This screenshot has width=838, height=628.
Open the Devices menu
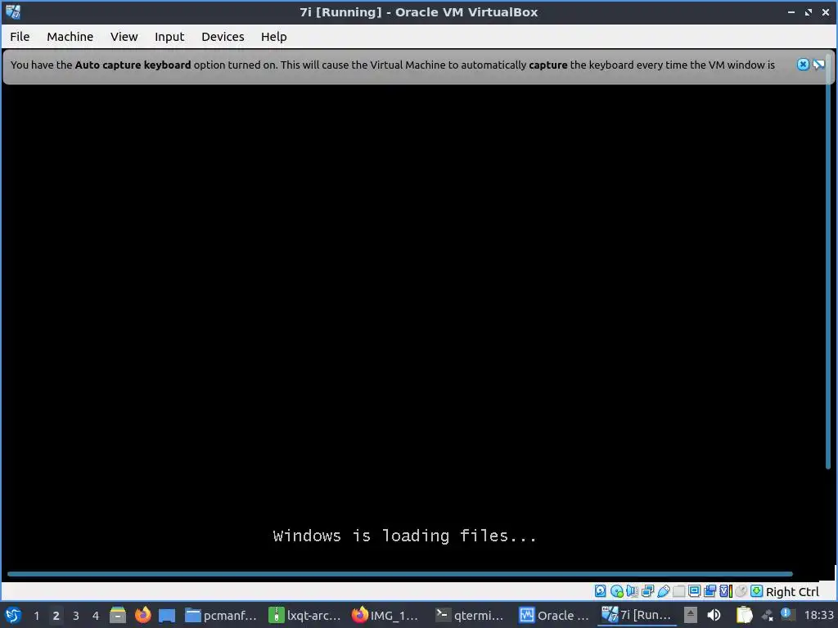point(223,37)
